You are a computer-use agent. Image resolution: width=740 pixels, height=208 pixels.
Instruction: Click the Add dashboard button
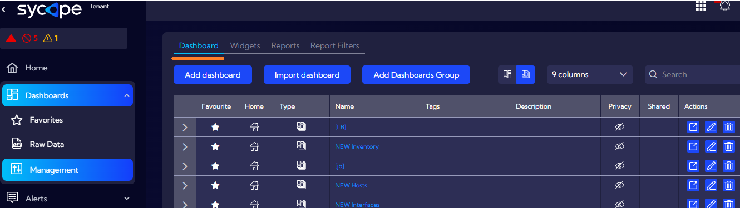pyautogui.click(x=213, y=75)
